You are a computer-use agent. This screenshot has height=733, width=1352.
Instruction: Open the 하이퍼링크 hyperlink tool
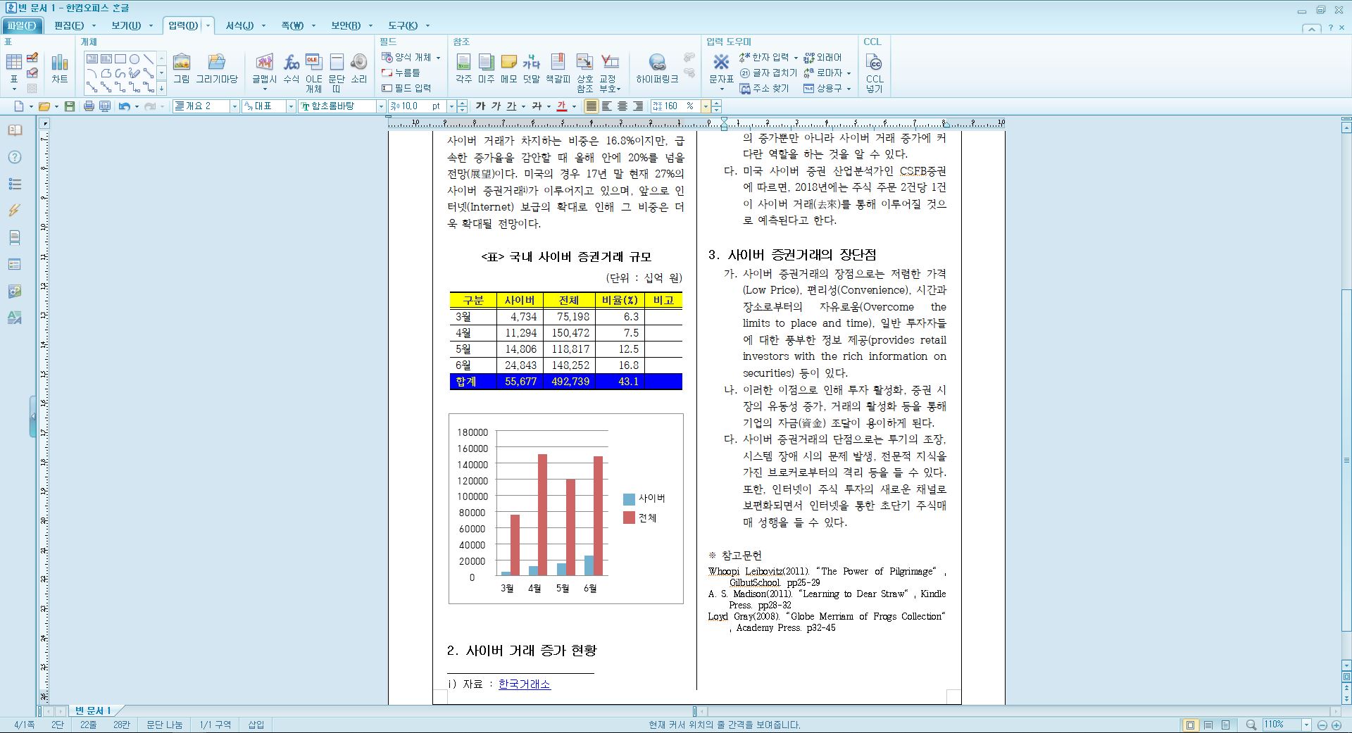click(657, 69)
